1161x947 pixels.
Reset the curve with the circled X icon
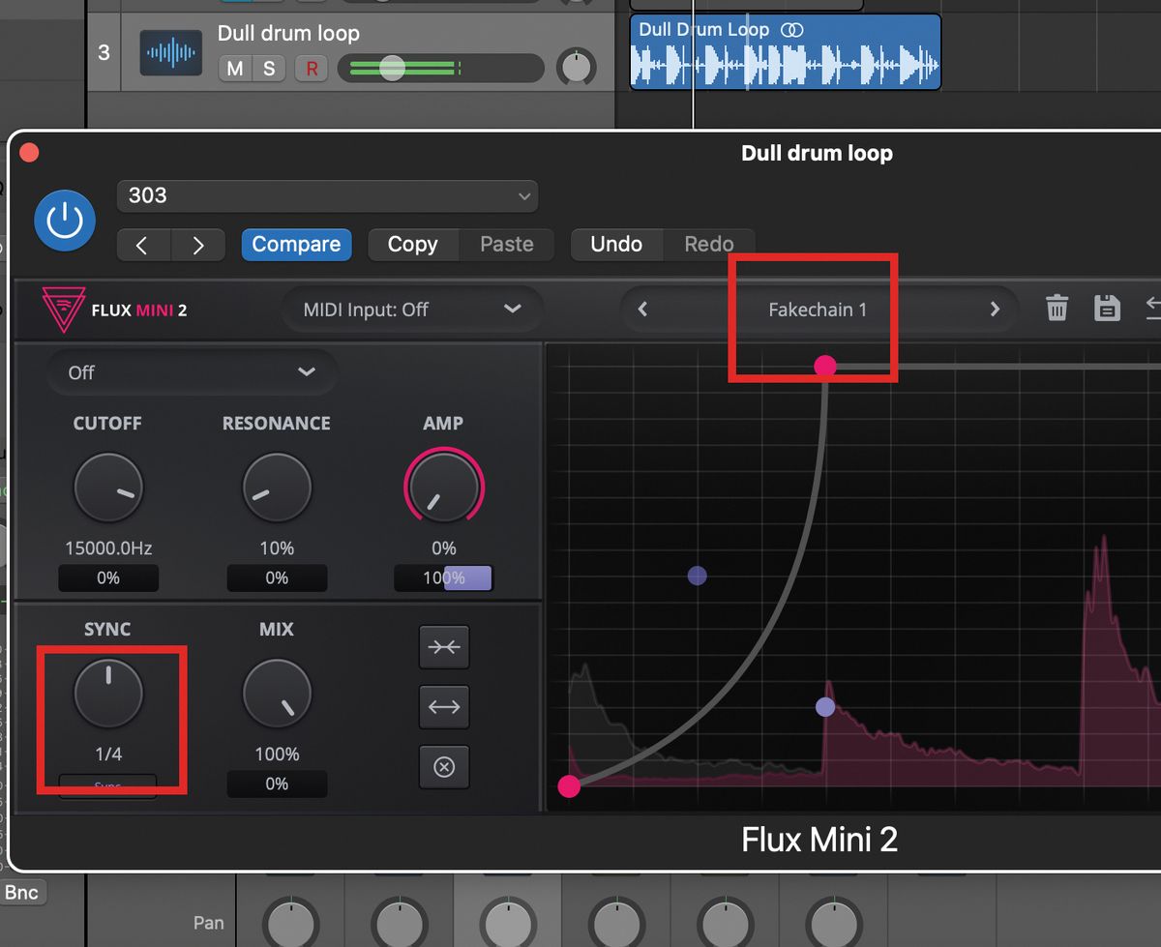point(444,767)
